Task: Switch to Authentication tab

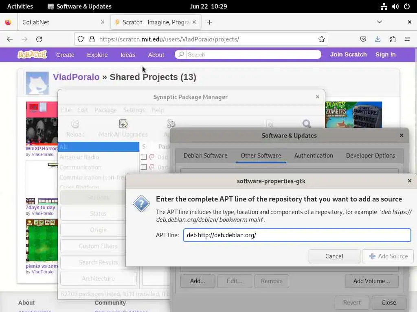Action: point(314,156)
